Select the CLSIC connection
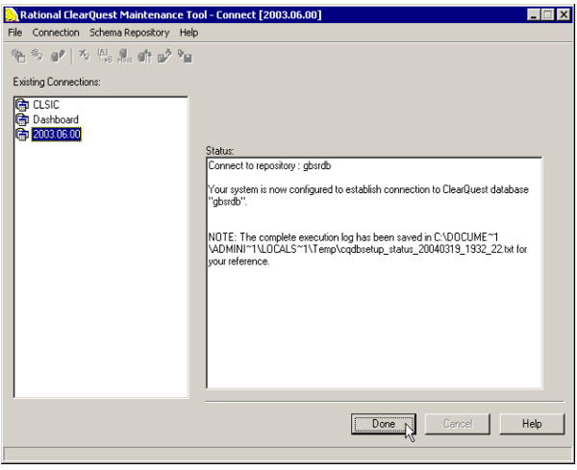This screenshot has height=470, width=577. tap(46, 105)
